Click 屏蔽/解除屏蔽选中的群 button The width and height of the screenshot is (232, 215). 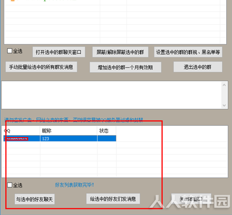120,52
